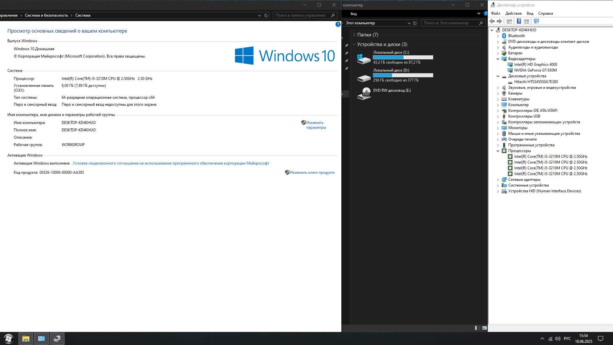The width and height of the screenshot is (613, 345).
Task: Open the notification center icon
Action: [600, 339]
